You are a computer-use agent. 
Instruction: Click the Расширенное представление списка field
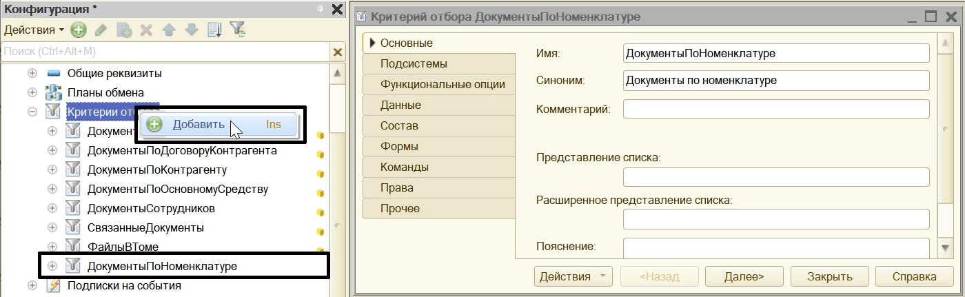[776, 219]
